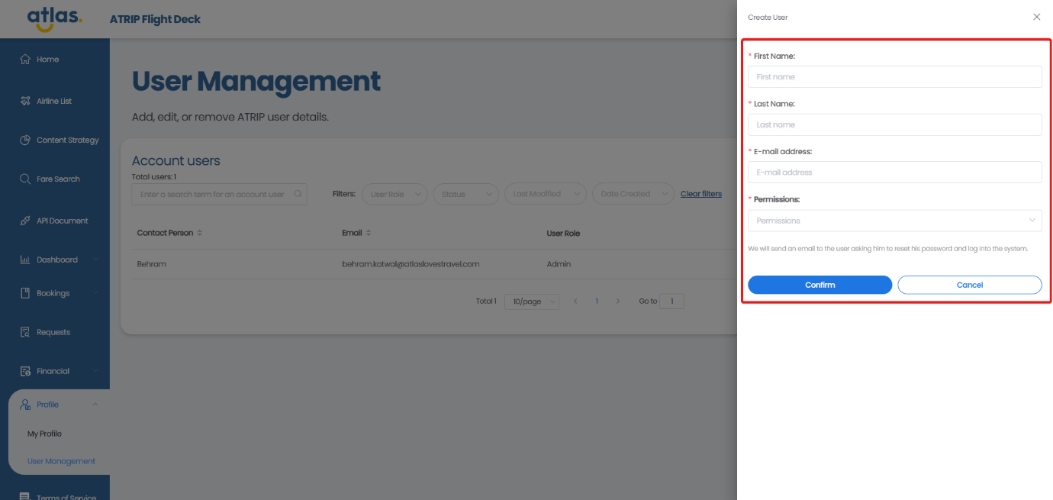Click the Content Strategy pie chart icon

(x=25, y=140)
